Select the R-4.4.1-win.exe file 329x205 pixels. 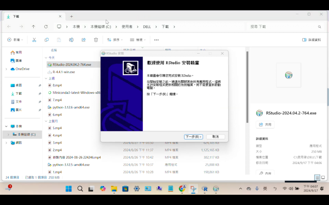point(64,72)
